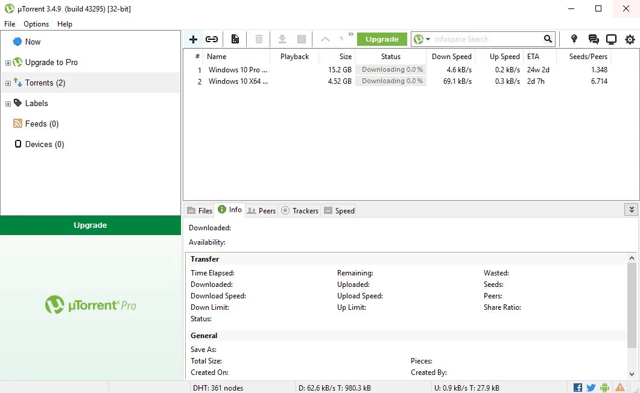The image size is (640, 393).
Task: Show more toolbar buttons chevron
Action: click(351, 34)
